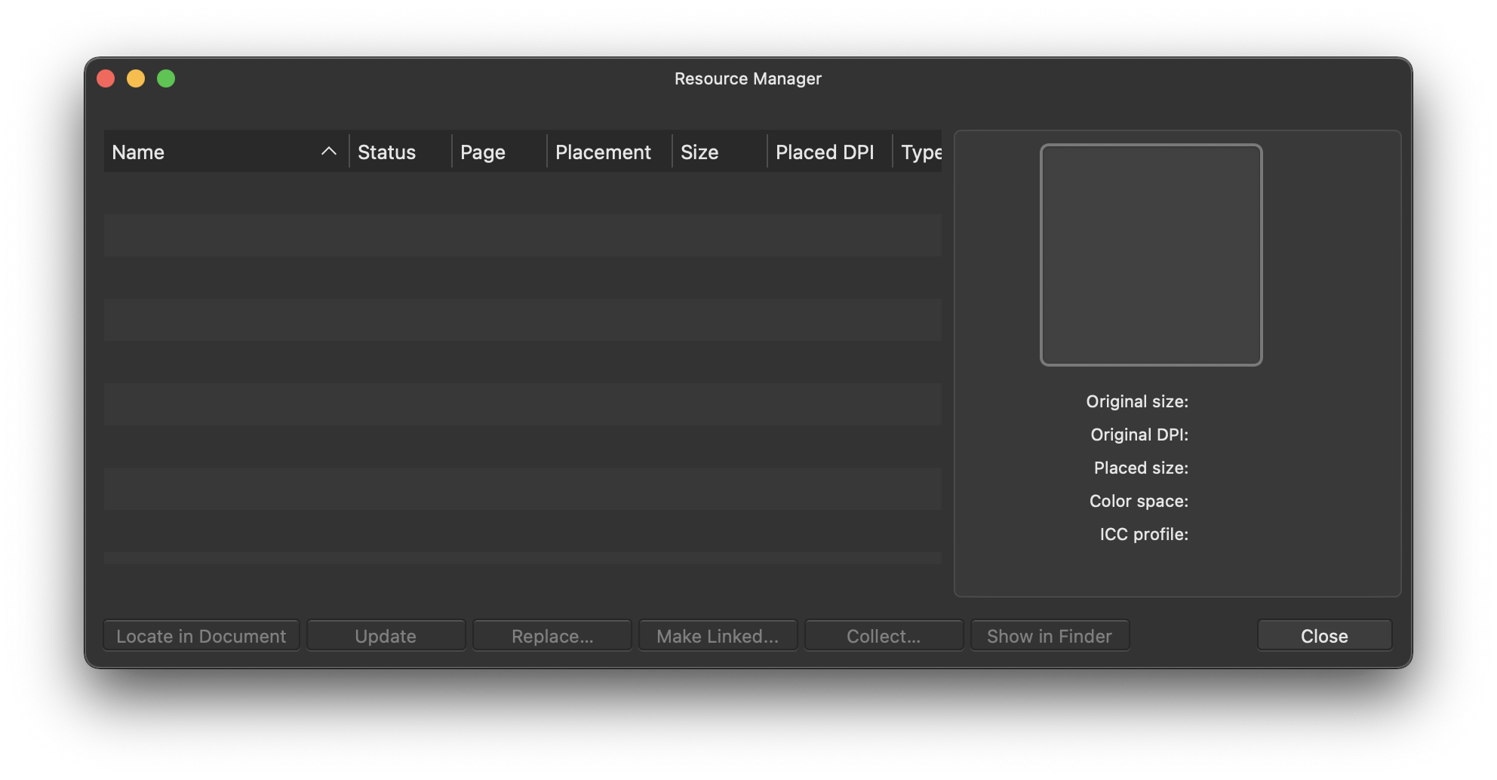Screen dimensions: 1497x780
Task: Sort the list by the Name column
Action: [226, 152]
